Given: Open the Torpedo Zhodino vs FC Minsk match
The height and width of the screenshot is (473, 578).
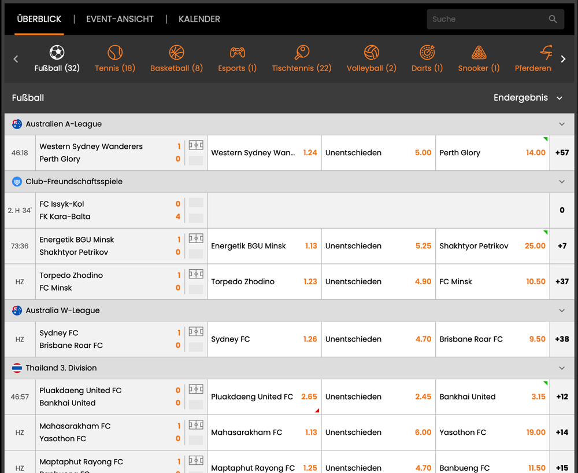Looking at the screenshot, I should tap(110, 282).
